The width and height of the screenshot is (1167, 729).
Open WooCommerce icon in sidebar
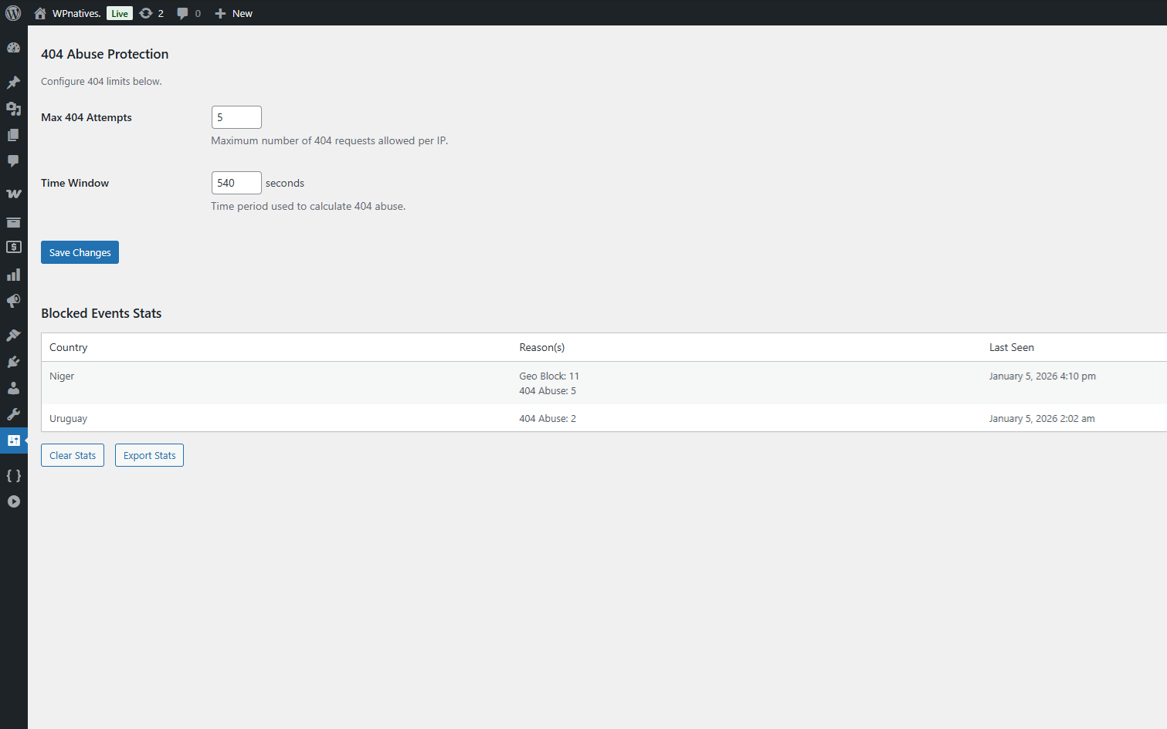point(14,194)
